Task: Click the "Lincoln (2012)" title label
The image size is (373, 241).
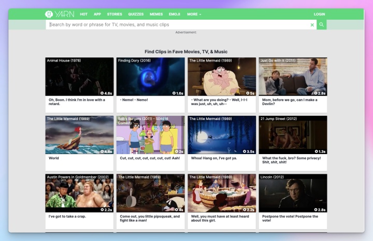Action: click(272, 177)
